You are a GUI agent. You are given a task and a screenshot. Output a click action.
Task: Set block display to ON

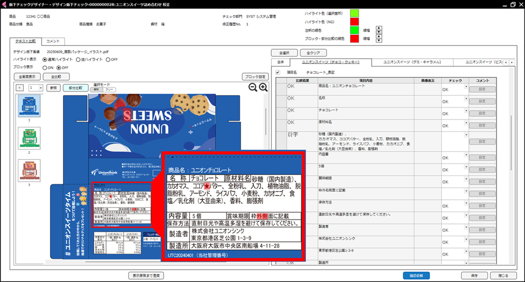(x=45, y=68)
